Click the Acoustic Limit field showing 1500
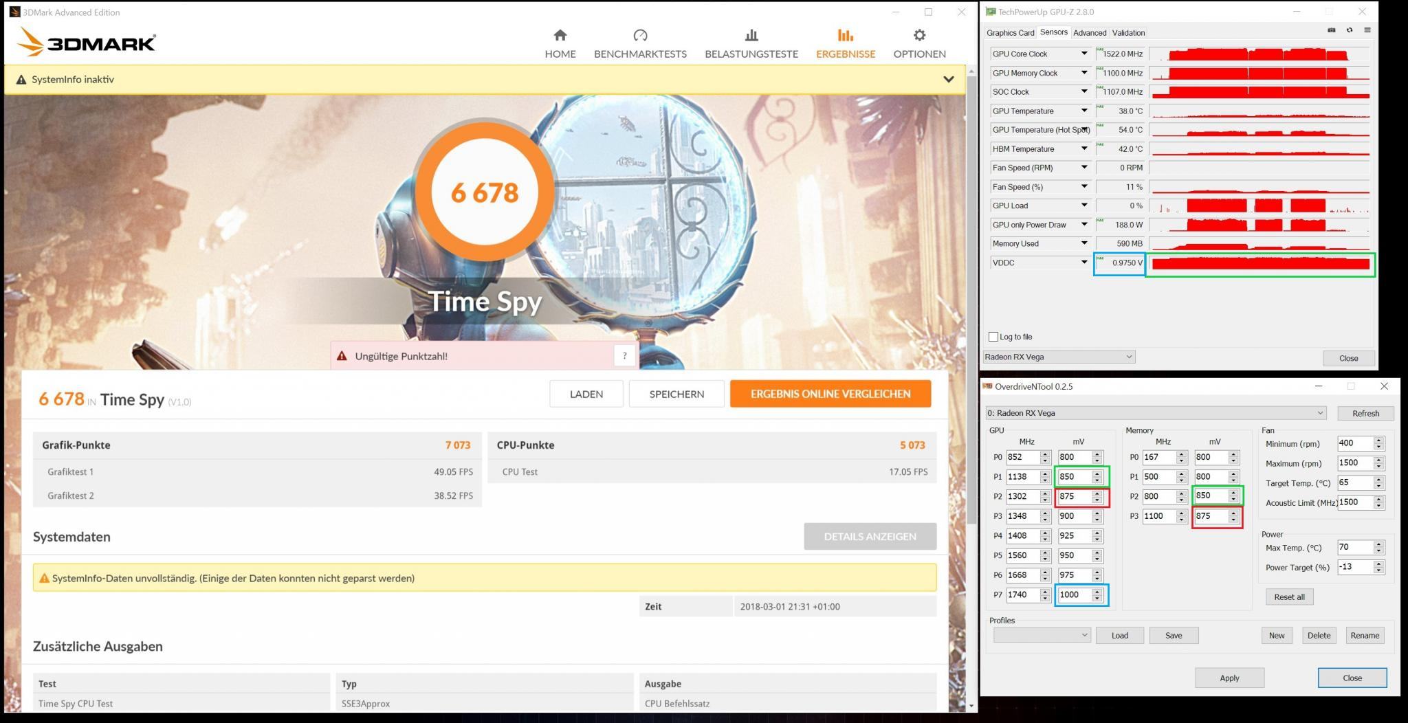 click(x=1354, y=502)
